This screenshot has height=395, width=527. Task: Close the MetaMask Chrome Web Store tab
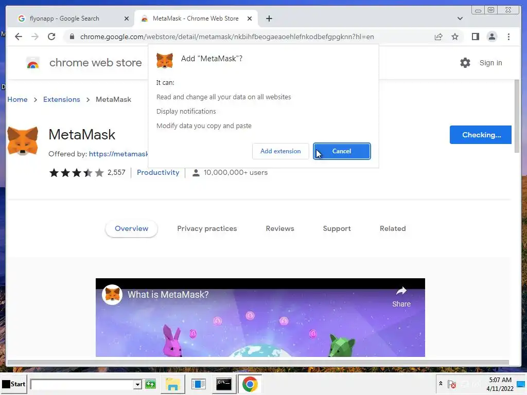250,19
